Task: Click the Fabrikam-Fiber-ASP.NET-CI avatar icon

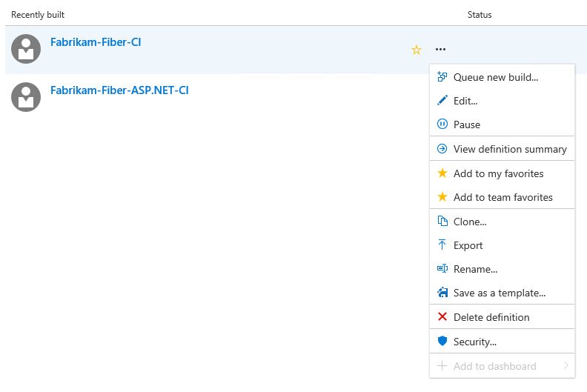Action: point(26,97)
